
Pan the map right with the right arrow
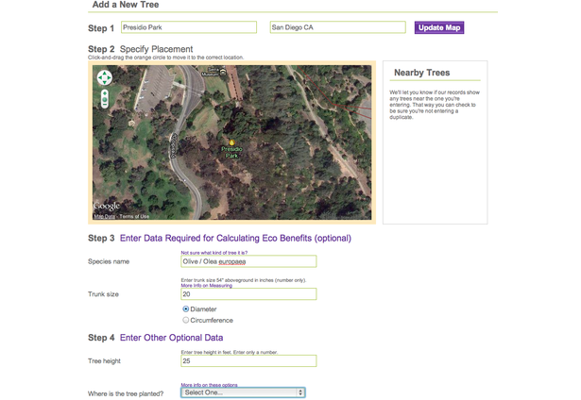[109, 77]
